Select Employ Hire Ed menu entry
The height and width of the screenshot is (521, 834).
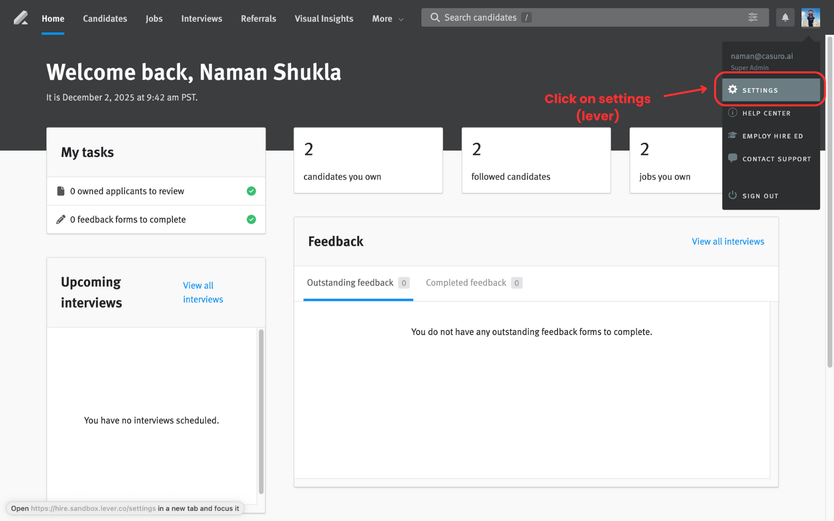click(771, 136)
